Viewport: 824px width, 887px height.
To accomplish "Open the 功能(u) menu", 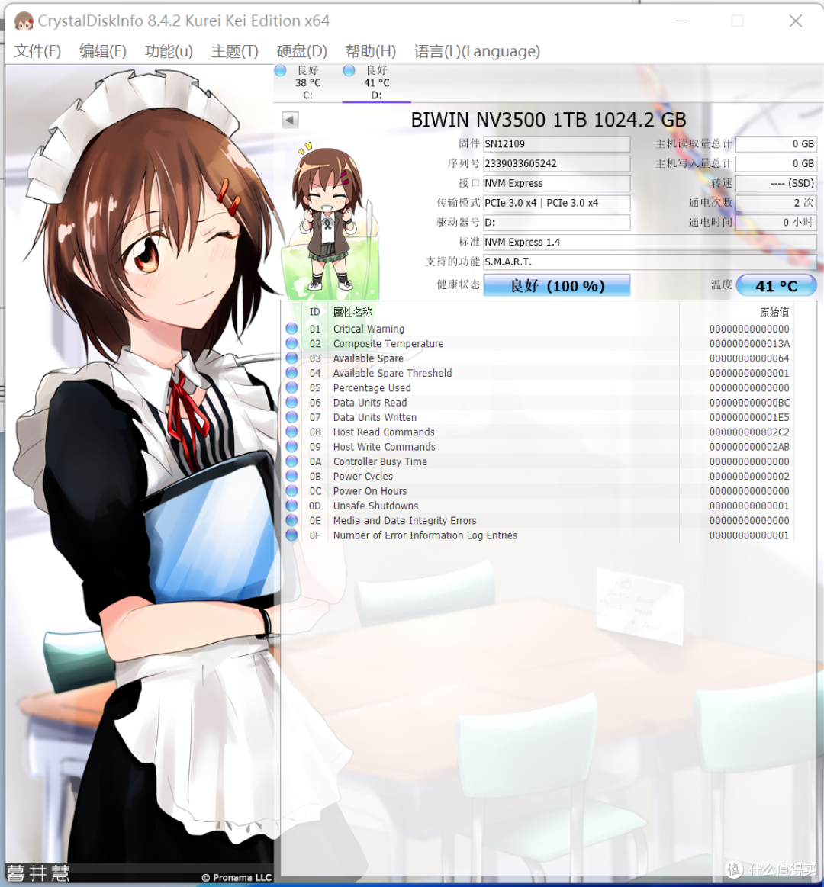I will (169, 51).
